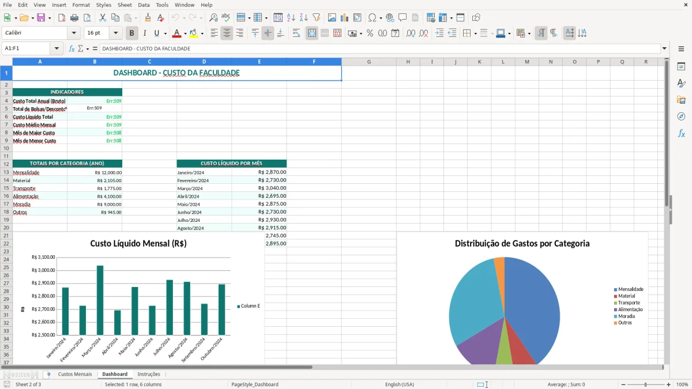The width and height of the screenshot is (692, 389).
Task: Open the Conditional Formatting dropdown arrow
Action: [529, 33]
